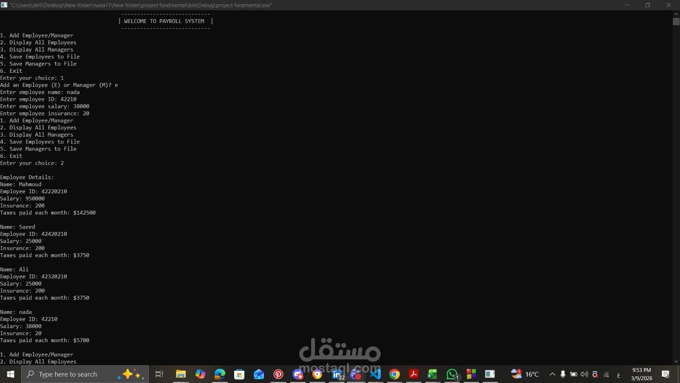Screen dimensions: 680x383
Task: Open File Explorer from the taskbar
Action: pos(181,374)
